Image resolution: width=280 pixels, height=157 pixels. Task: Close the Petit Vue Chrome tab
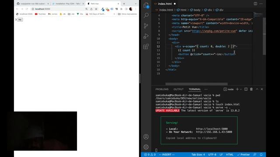click(x=118, y=3)
